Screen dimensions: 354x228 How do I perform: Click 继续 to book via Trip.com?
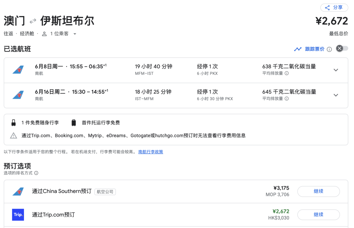pos(318,215)
